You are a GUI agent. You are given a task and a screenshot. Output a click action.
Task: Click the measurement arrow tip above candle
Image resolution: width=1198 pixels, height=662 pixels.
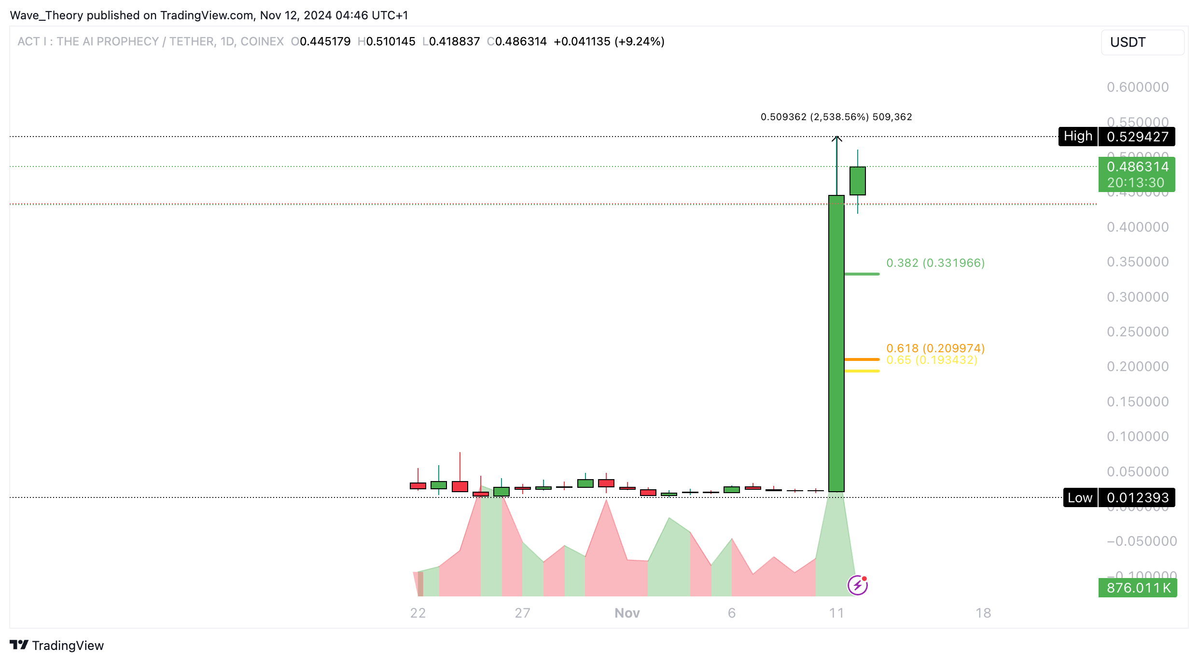(837, 138)
